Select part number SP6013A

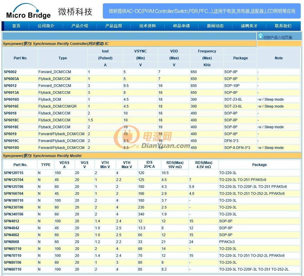(x=11, y=93)
